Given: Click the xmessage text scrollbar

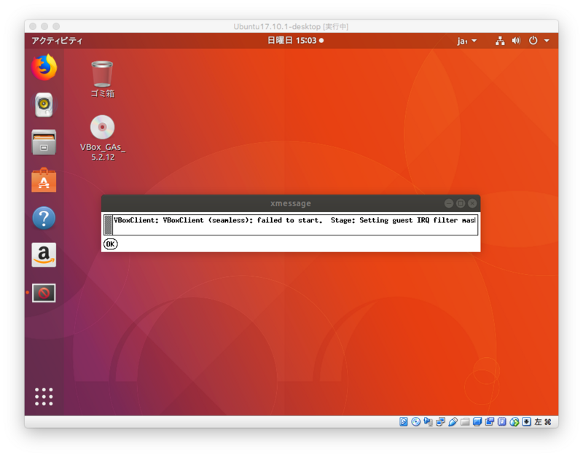Looking at the screenshot, I should (108, 224).
